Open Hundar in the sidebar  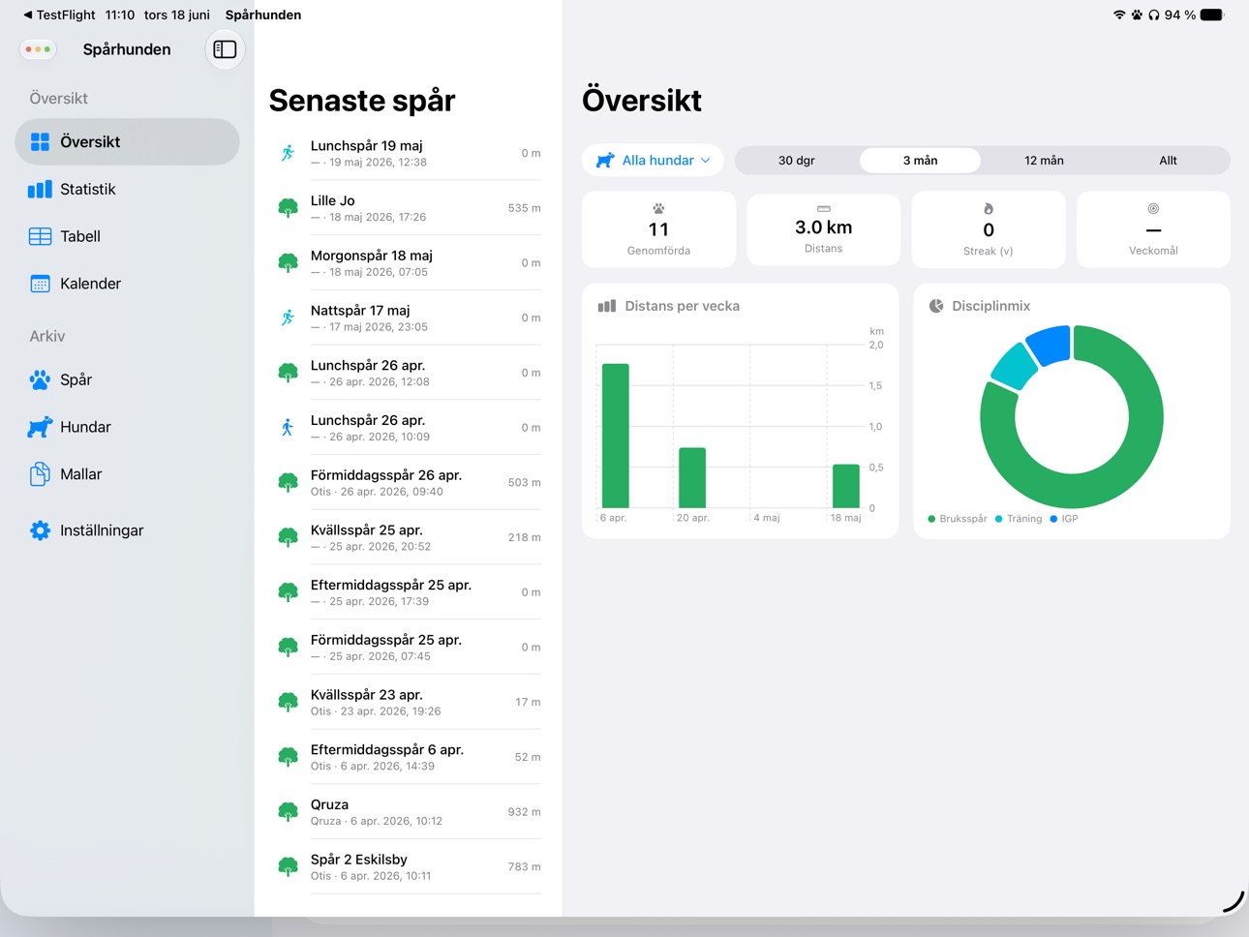tap(127, 427)
